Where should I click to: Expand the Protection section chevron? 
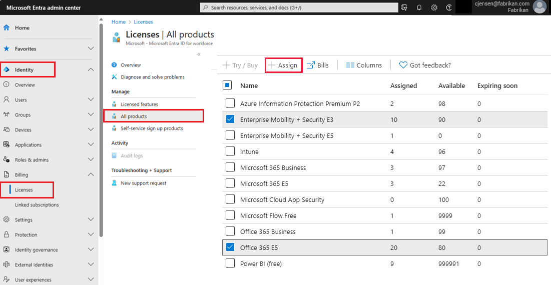tap(91, 234)
